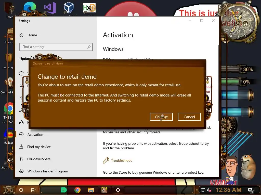261x195 pixels.
Task: Focus the Find a setting search box
Action: coord(56,47)
